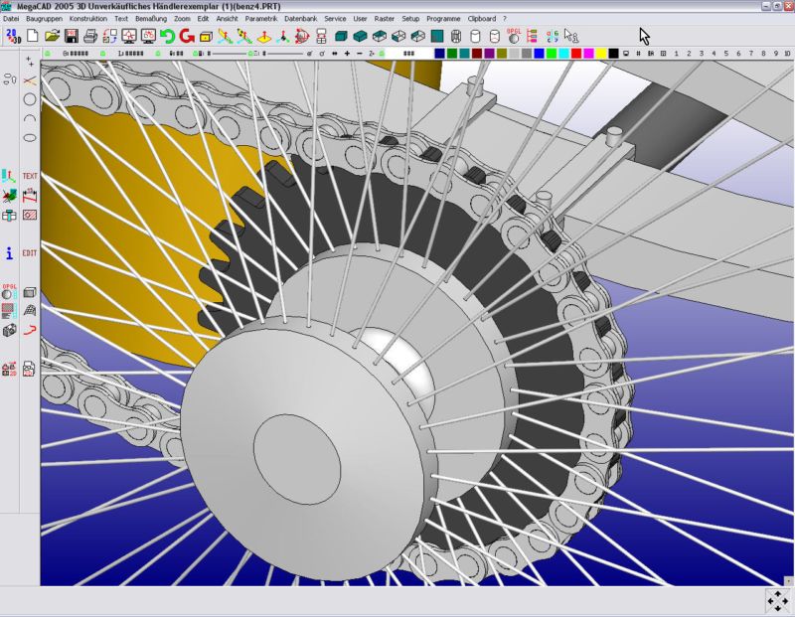This screenshot has width=795, height=617.
Task: Expand the Konstruktion menu
Action: [x=88, y=19]
